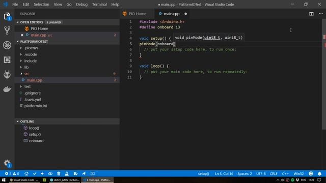Switch to the main.cpp editor tab
The height and width of the screenshot is (183, 326).
click(x=172, y=14)
